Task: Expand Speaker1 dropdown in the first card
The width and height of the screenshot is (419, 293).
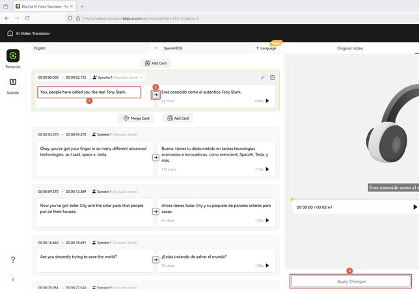Action: coord(118,77)
